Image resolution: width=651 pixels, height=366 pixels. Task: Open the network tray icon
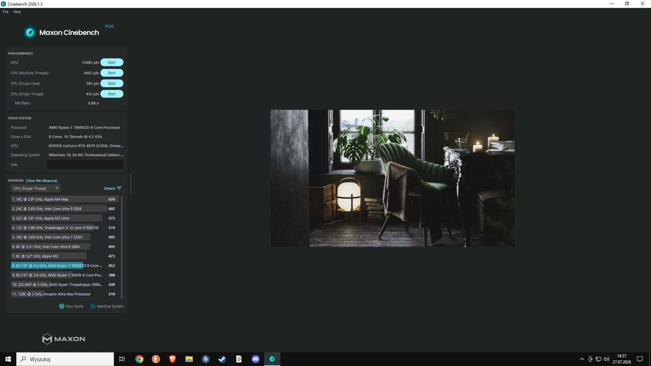598,359
